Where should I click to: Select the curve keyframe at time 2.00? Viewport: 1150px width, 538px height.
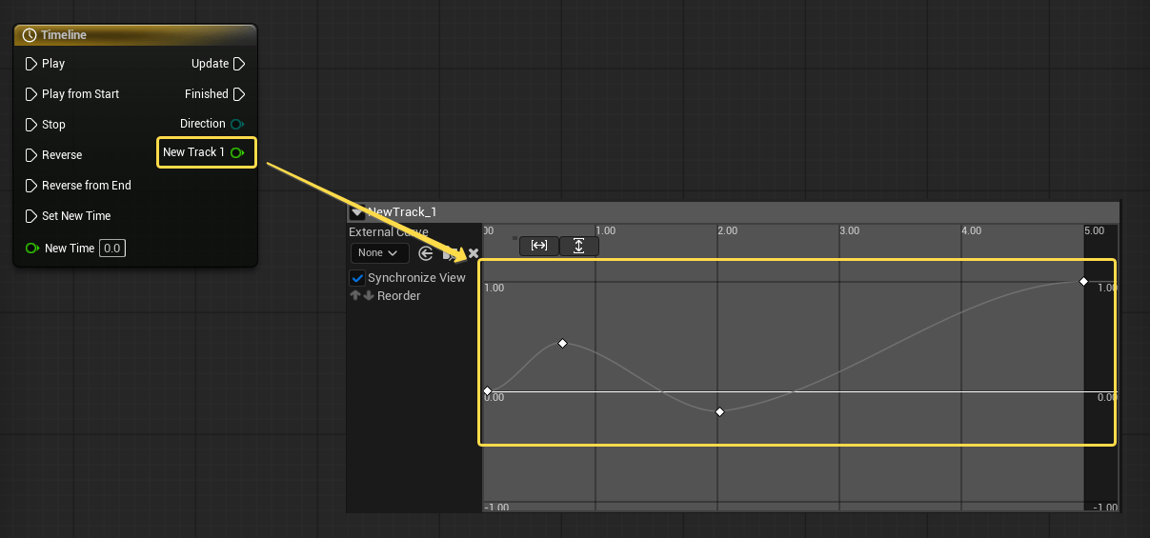pos(719,411)
